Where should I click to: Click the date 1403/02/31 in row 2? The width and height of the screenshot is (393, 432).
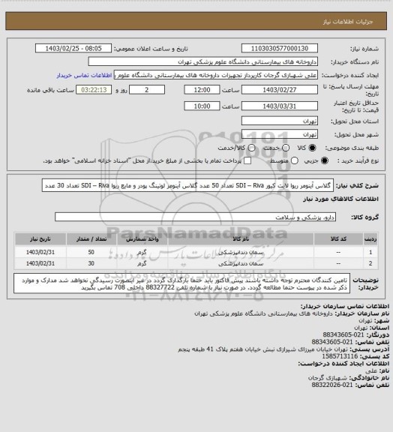[x=40, y=263]
